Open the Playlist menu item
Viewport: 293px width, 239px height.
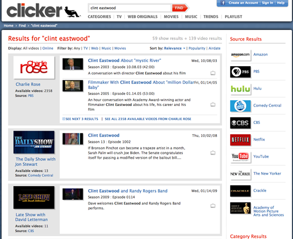coord(233,17)
